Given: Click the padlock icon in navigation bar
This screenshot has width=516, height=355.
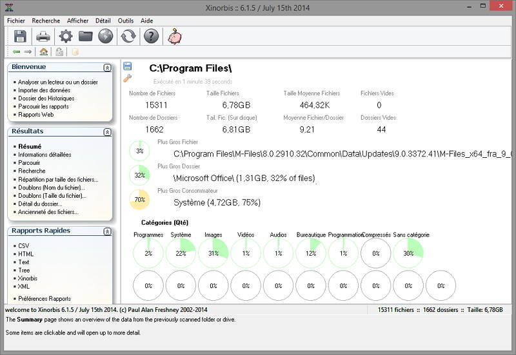Looking at the screenshot, I should 59,52.
